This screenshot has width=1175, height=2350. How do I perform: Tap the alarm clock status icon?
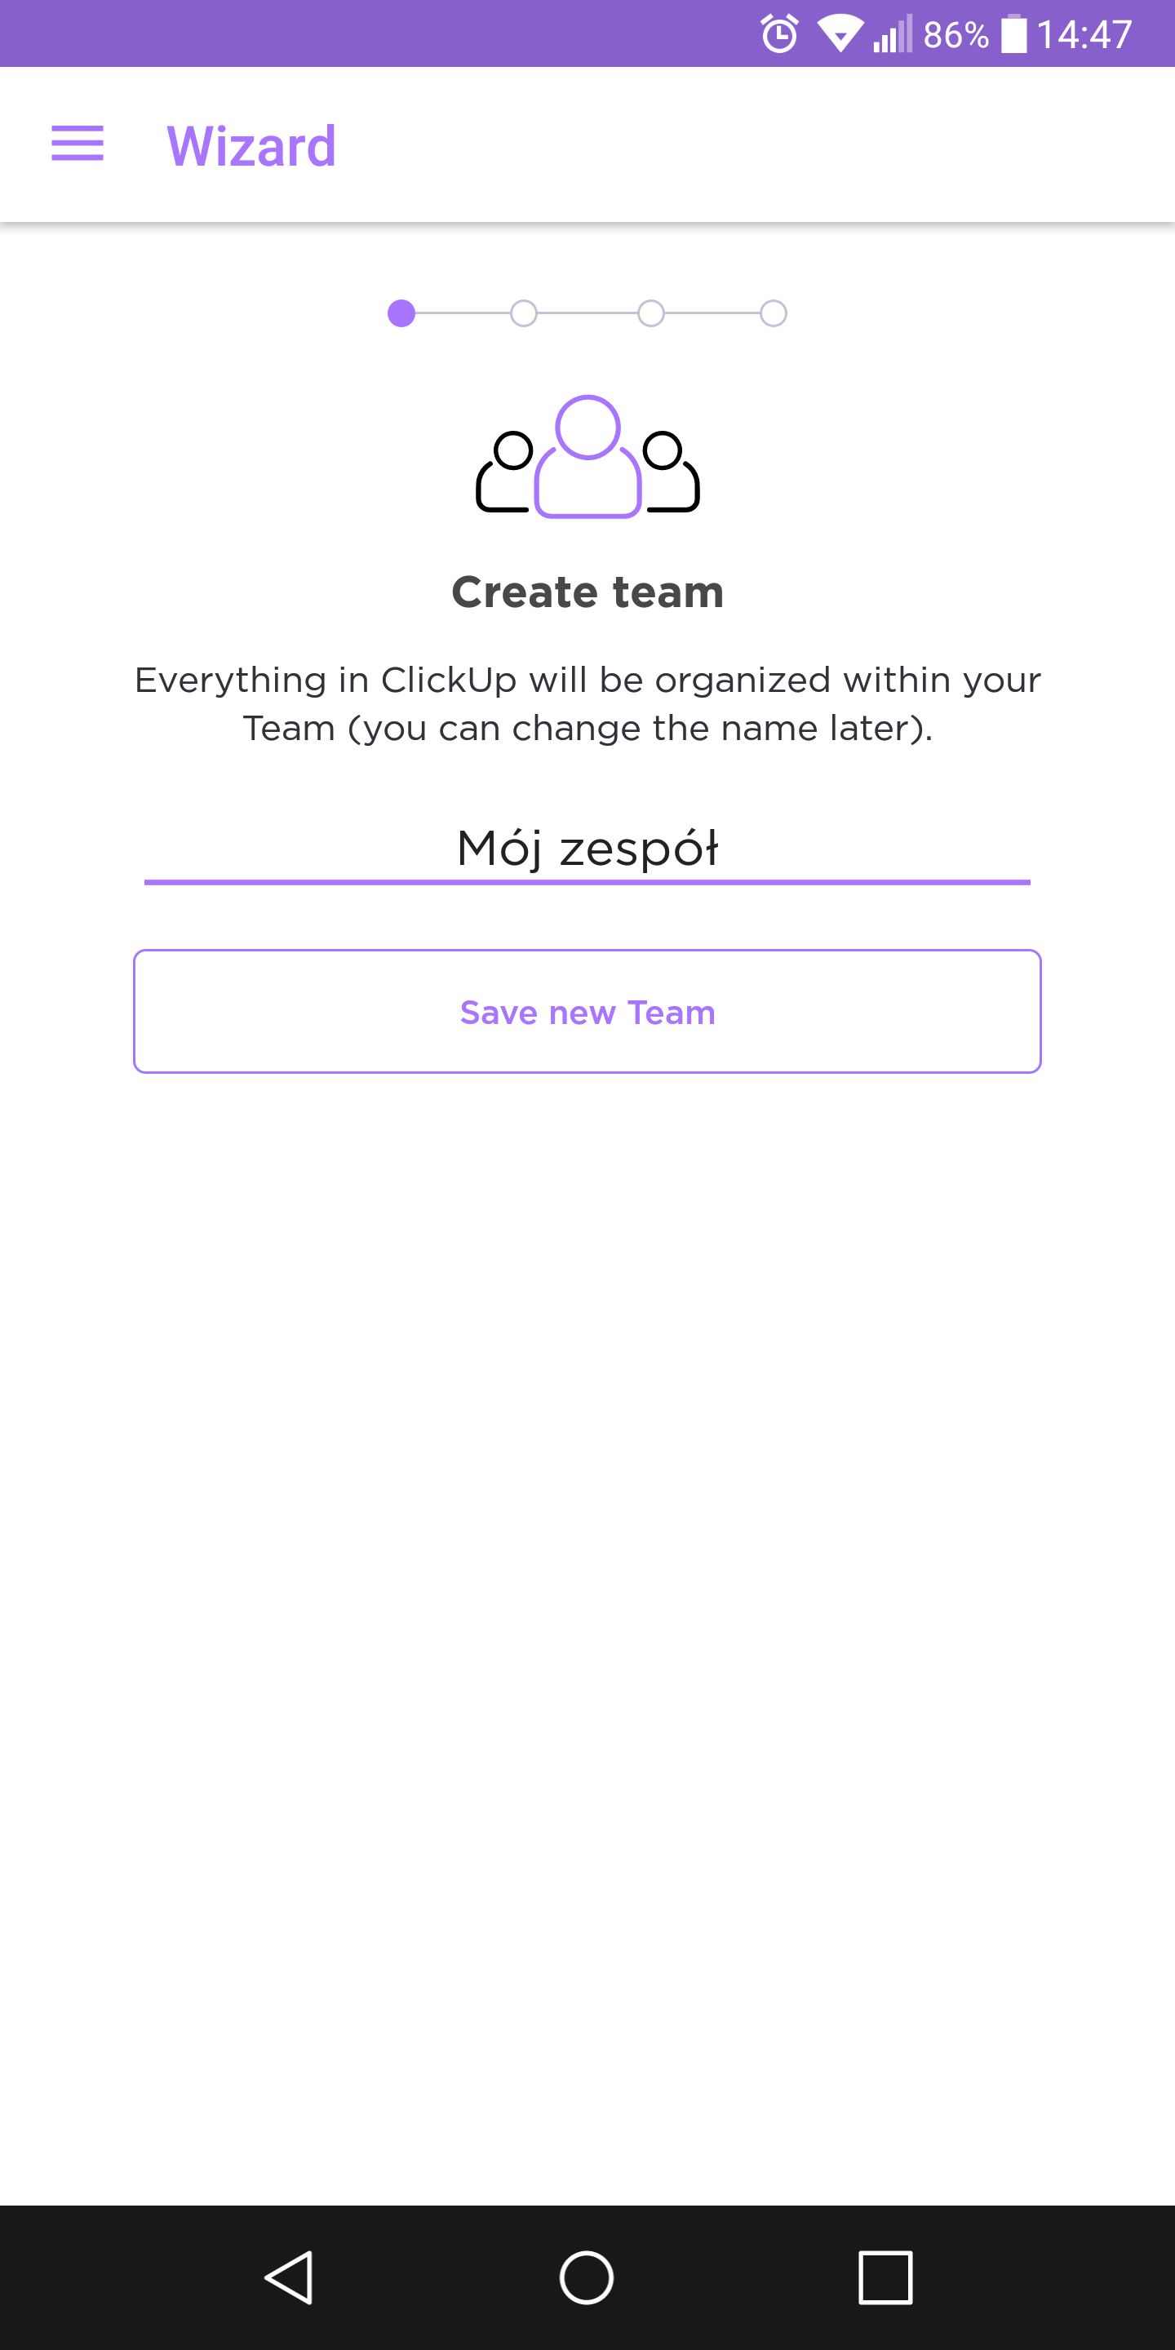(779, 34)
